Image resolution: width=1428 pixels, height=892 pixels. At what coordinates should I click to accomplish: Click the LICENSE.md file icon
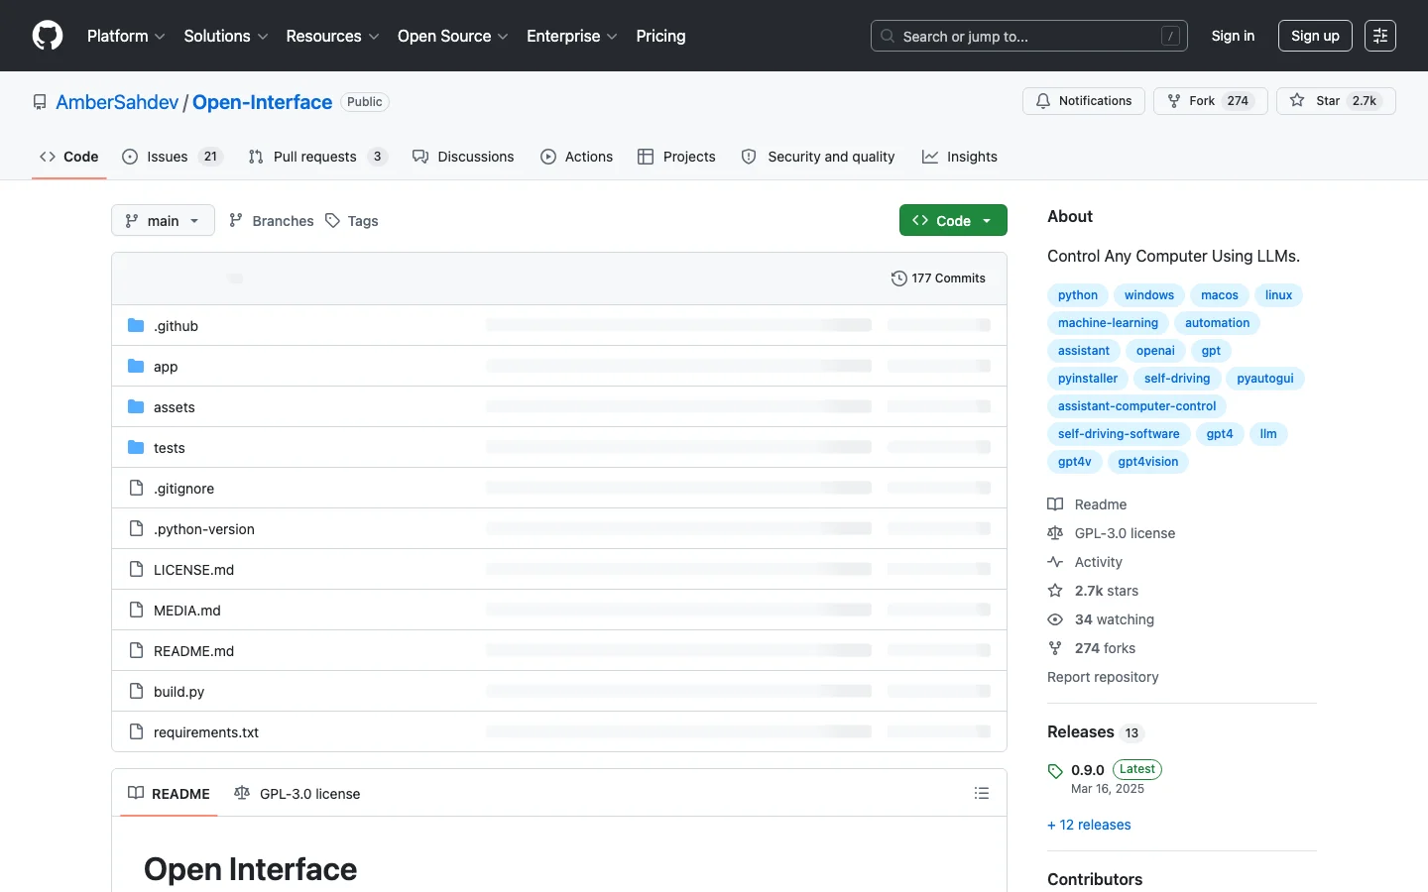pos(136,569)
